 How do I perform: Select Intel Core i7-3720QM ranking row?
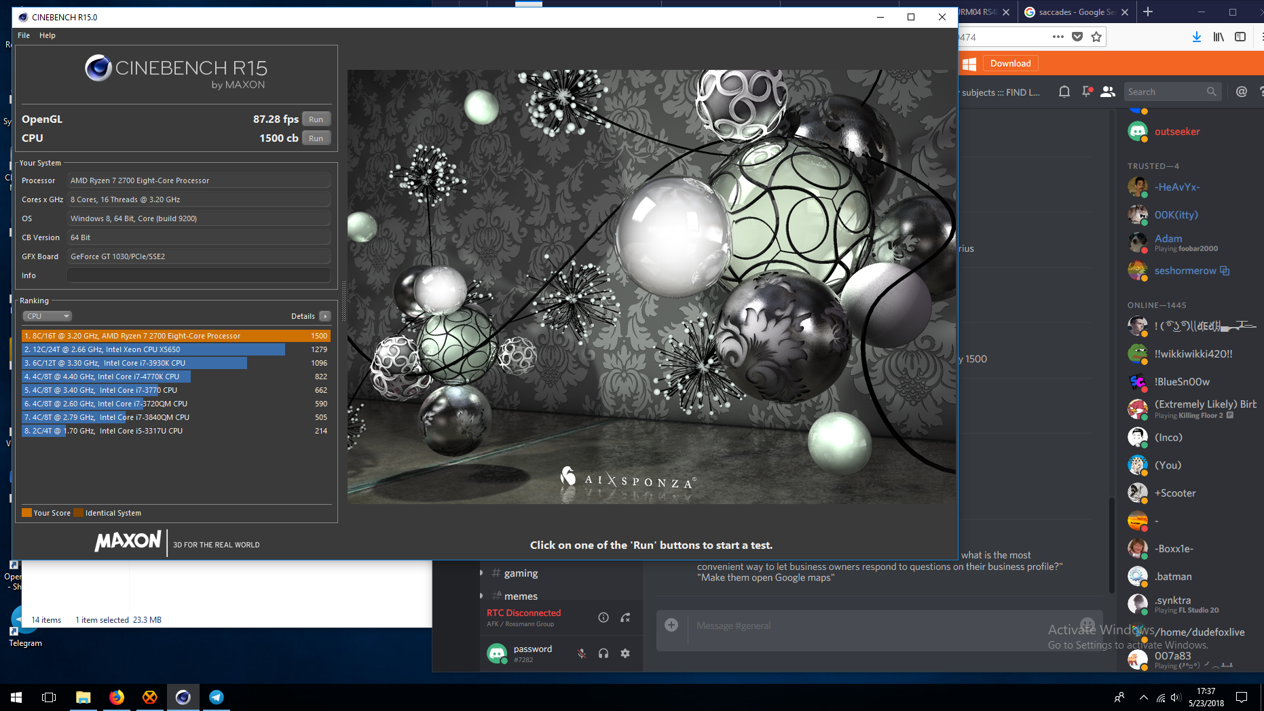point(176,404)
